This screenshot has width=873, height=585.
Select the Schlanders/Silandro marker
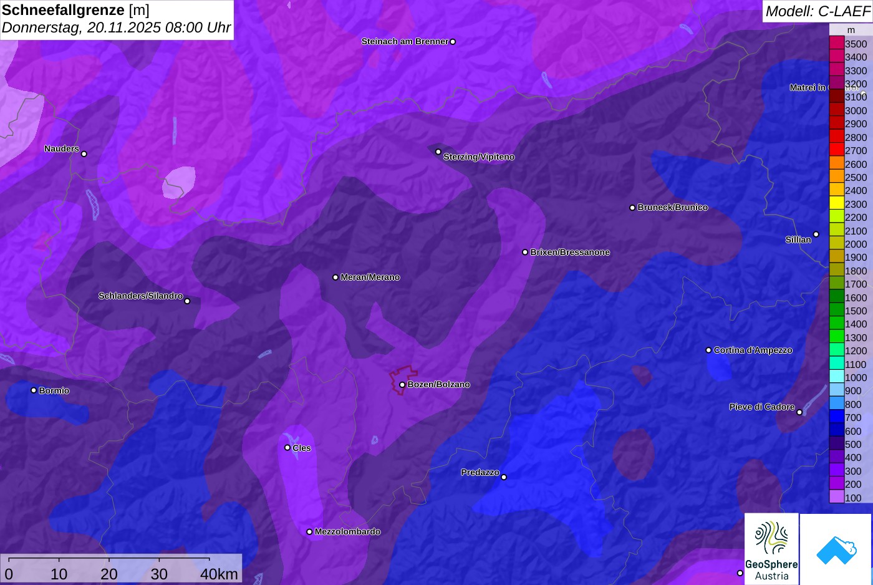(187, 301)
